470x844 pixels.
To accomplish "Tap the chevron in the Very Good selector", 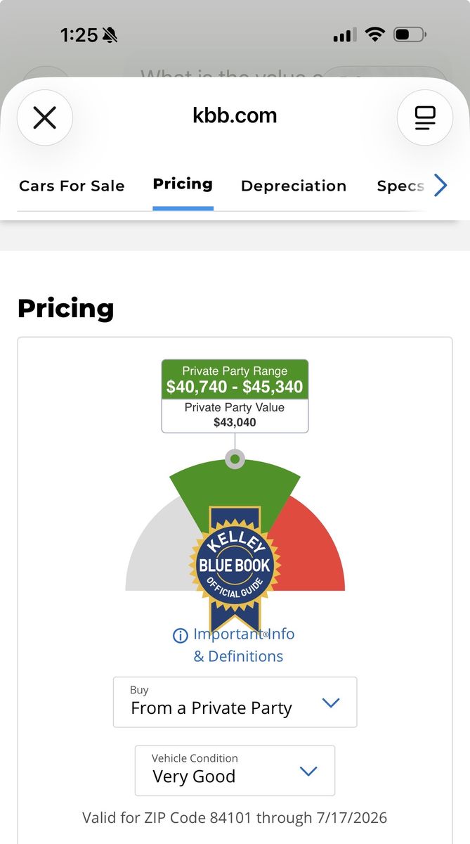I will [308, 771].
